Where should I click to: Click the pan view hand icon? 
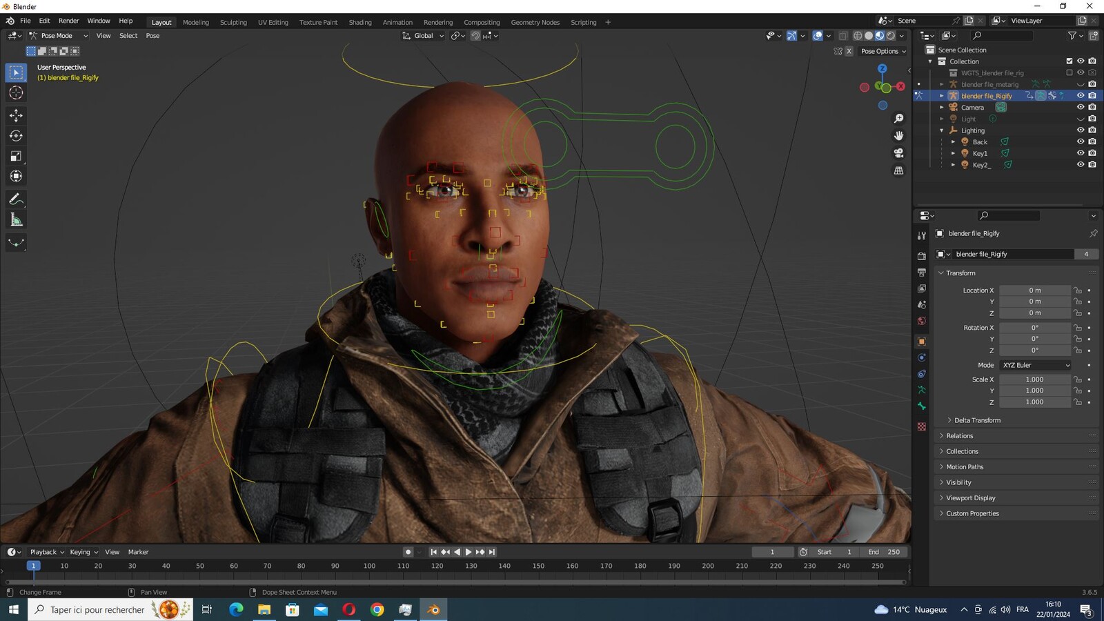coord(898,136)
